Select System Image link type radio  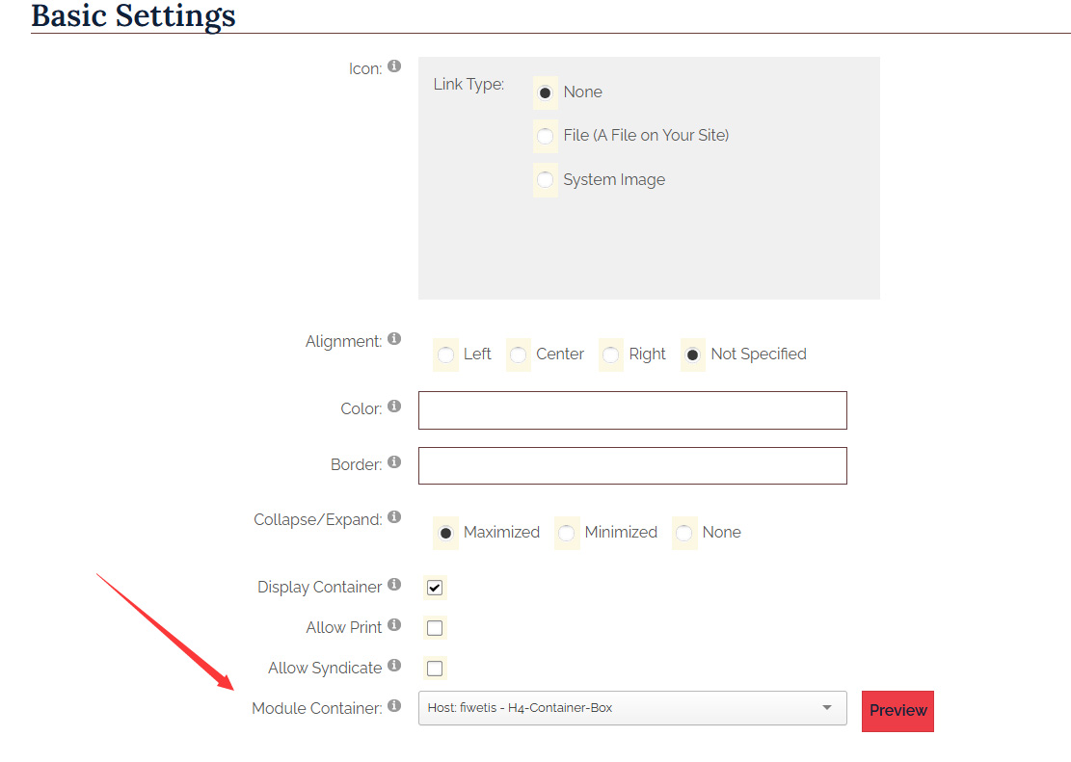(x=545, y=179)
